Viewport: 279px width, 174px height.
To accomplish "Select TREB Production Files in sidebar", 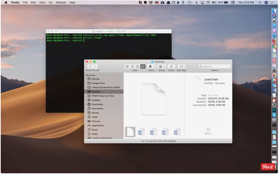I will (x=104, y=96).
